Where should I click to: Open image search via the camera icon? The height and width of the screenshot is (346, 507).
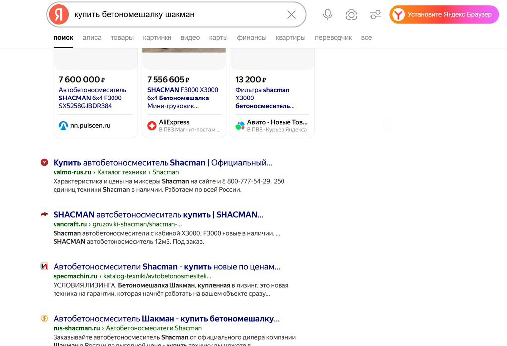coord(351,14)
